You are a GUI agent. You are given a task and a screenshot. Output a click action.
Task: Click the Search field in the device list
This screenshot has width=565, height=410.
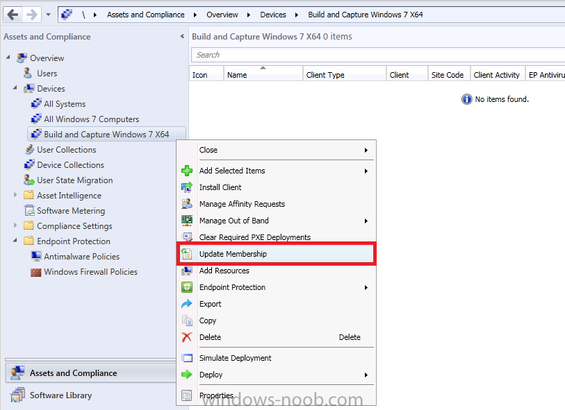tap(378, 55)
